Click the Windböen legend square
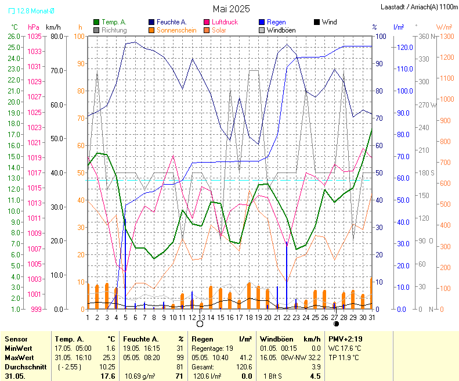459x381 pixels. pos(262,30)
